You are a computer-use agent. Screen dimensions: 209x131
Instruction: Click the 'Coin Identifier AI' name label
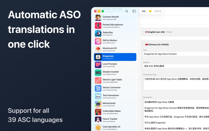[x=112, y=127]
